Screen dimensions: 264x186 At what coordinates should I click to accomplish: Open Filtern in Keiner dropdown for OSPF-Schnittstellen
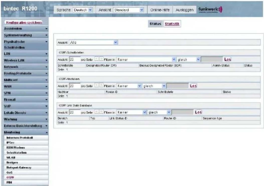[x=146, y=59]
